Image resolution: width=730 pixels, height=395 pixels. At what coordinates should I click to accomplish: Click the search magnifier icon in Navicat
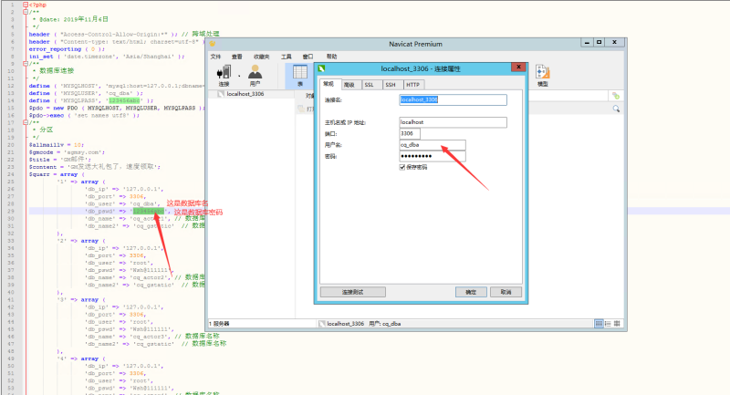point(616,109)
